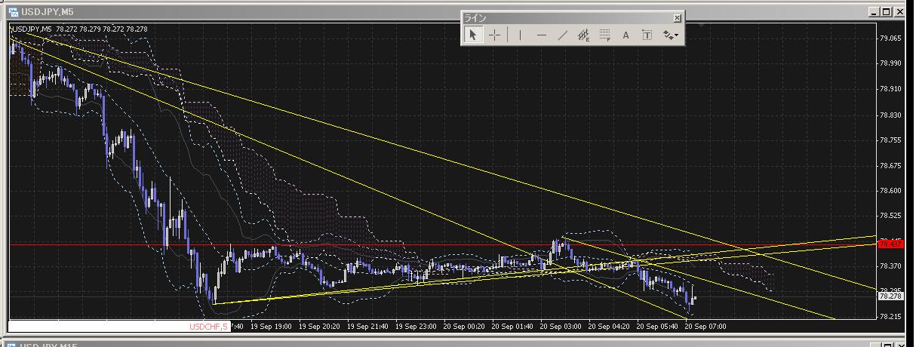This screenshot has width=916, height=347.
Task: Click the ライン toolbar title bar
Action: pos(566,17)
